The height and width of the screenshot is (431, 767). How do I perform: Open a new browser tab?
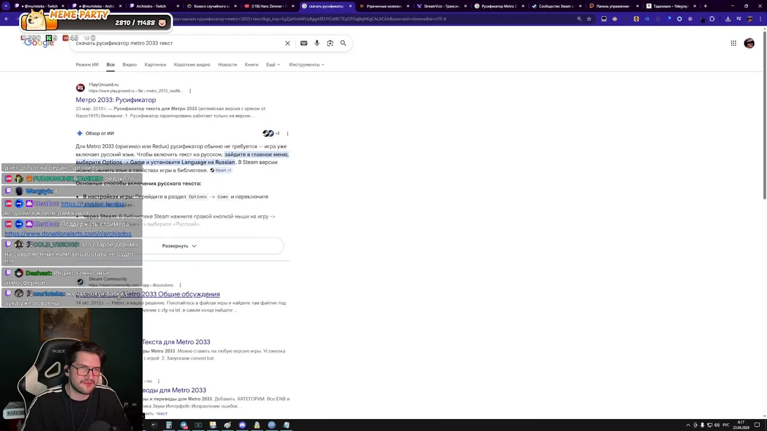[x=705, y=6]
